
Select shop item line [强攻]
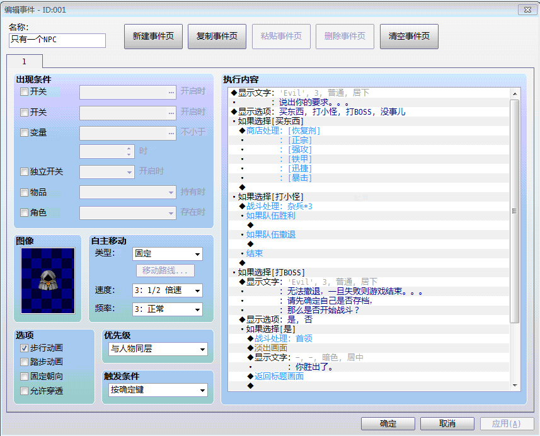tap(369, 149)
